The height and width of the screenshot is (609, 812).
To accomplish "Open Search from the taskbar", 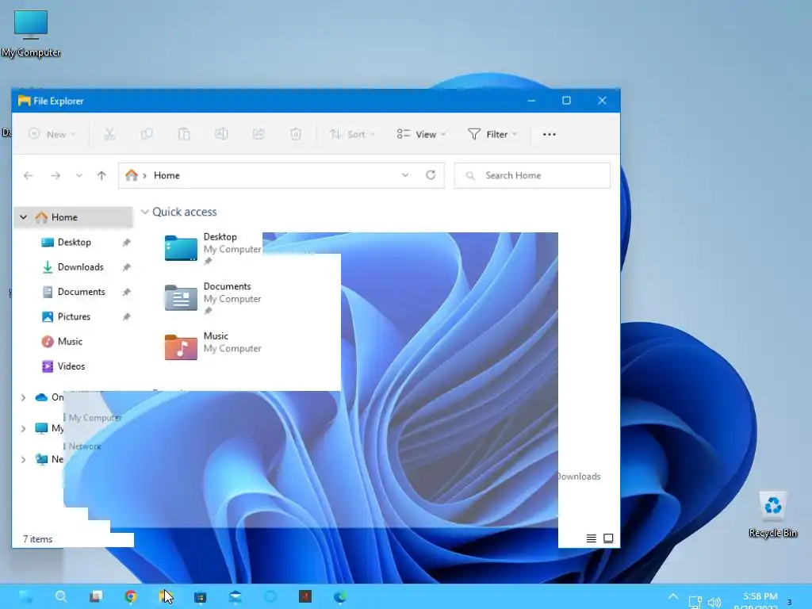I will tap(61, 596).
